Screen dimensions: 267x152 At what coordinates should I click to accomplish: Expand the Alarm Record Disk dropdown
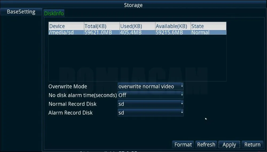click(x=151, y=113)
